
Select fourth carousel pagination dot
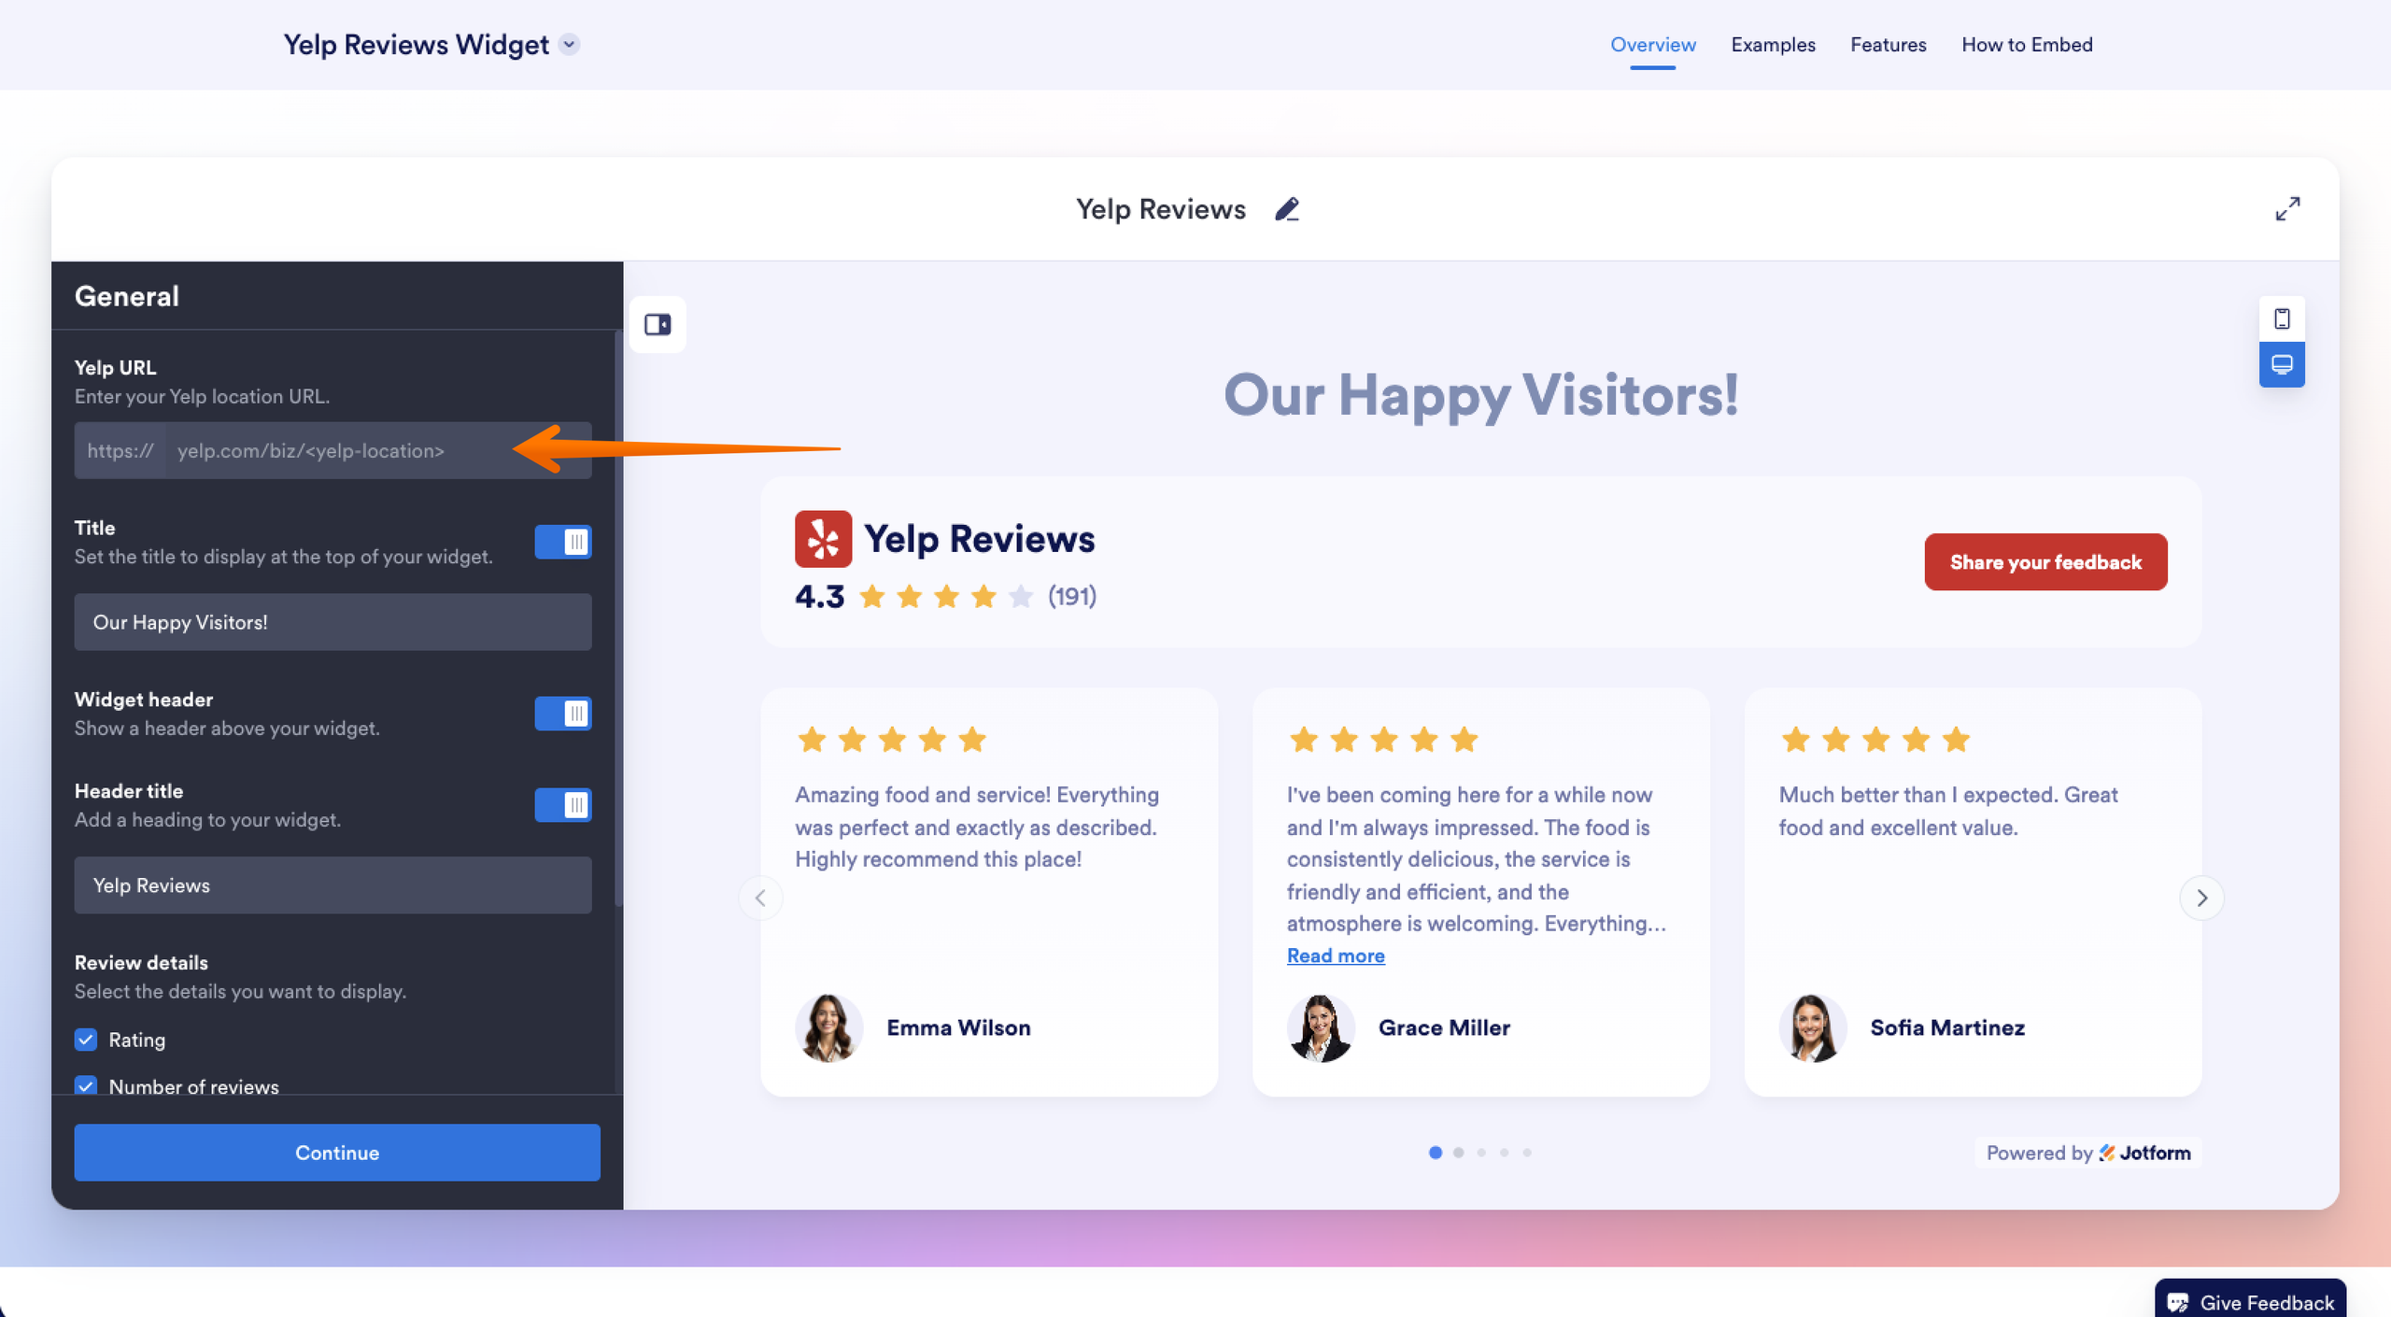click(1504, 1153)
